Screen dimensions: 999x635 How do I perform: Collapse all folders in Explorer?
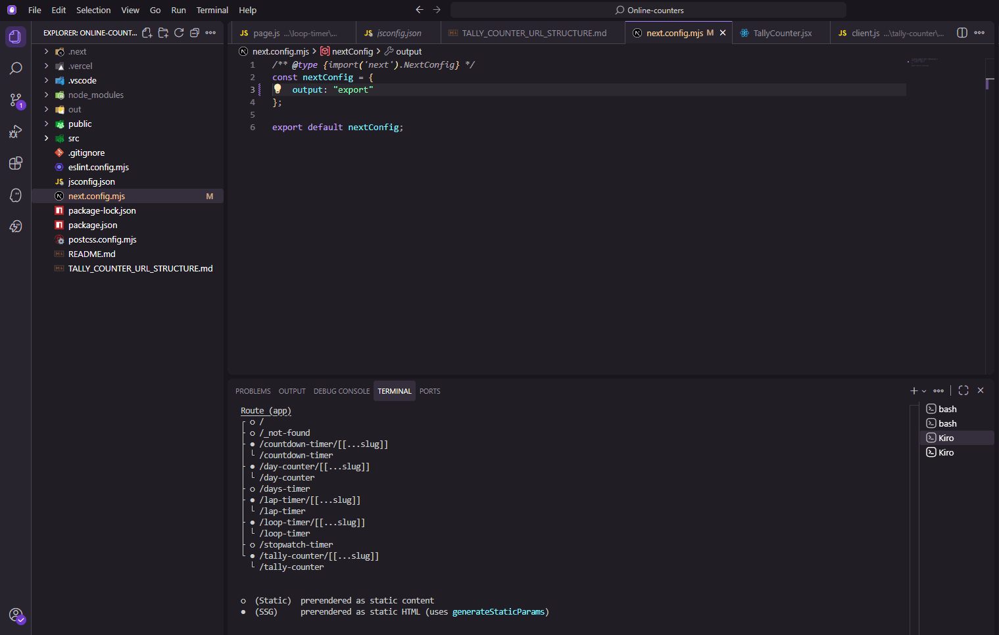click(195, 33)
